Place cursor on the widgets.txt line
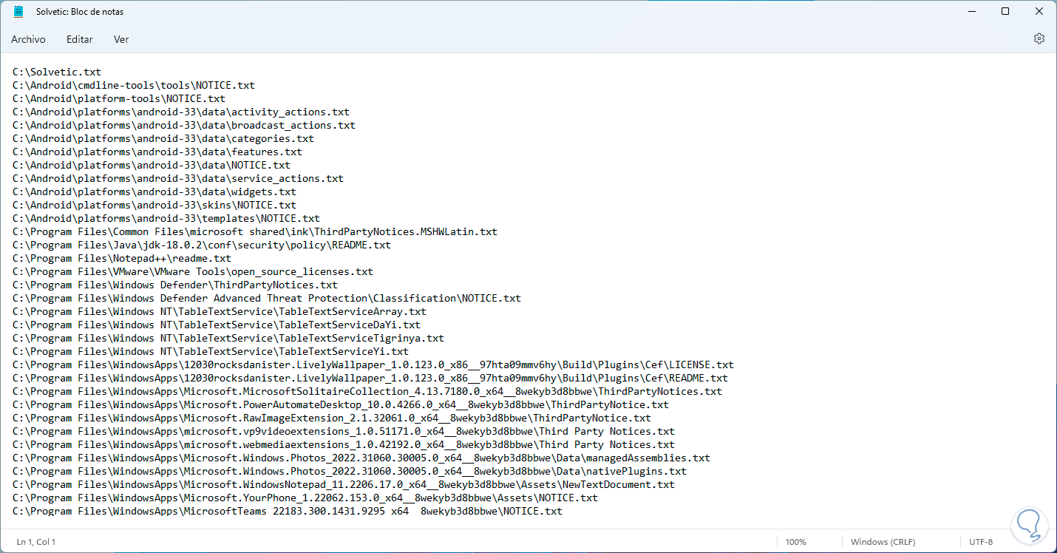 pyautogui.click(x=154, y=192)
